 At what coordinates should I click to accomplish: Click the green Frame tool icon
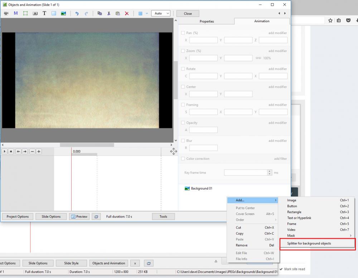pos(25,13)
